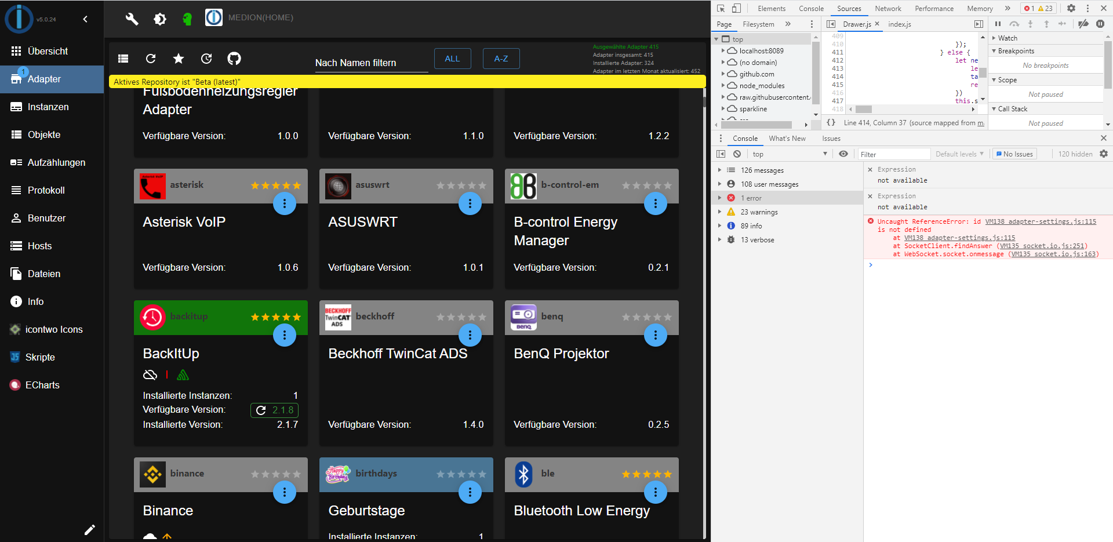This screenshot has width=1113, height=542.
Task: Click the edit pencil in the sidebar
Action: click(x=90, y=530)
